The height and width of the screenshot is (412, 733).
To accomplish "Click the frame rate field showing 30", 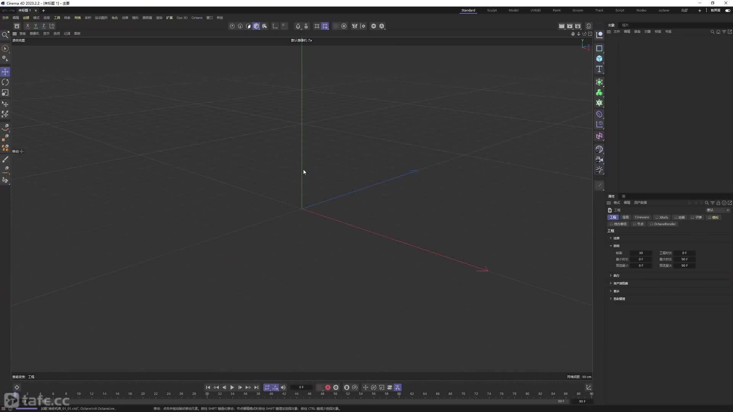I will tap(641, 253).
